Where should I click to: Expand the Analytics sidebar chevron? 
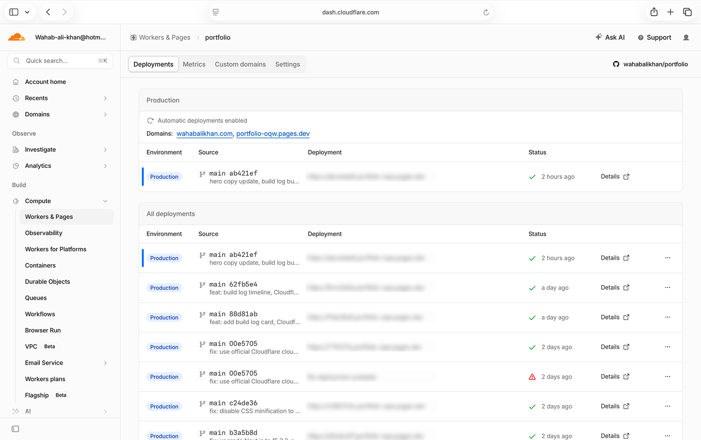click(x=105, y=166)
